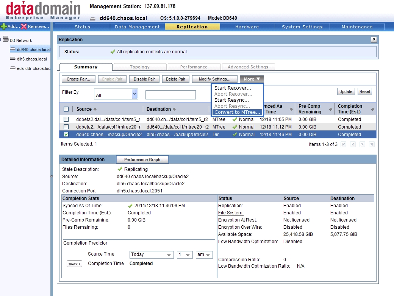Open the More dropdown menu
Screen dimensions: 394x296
point(252,79)
